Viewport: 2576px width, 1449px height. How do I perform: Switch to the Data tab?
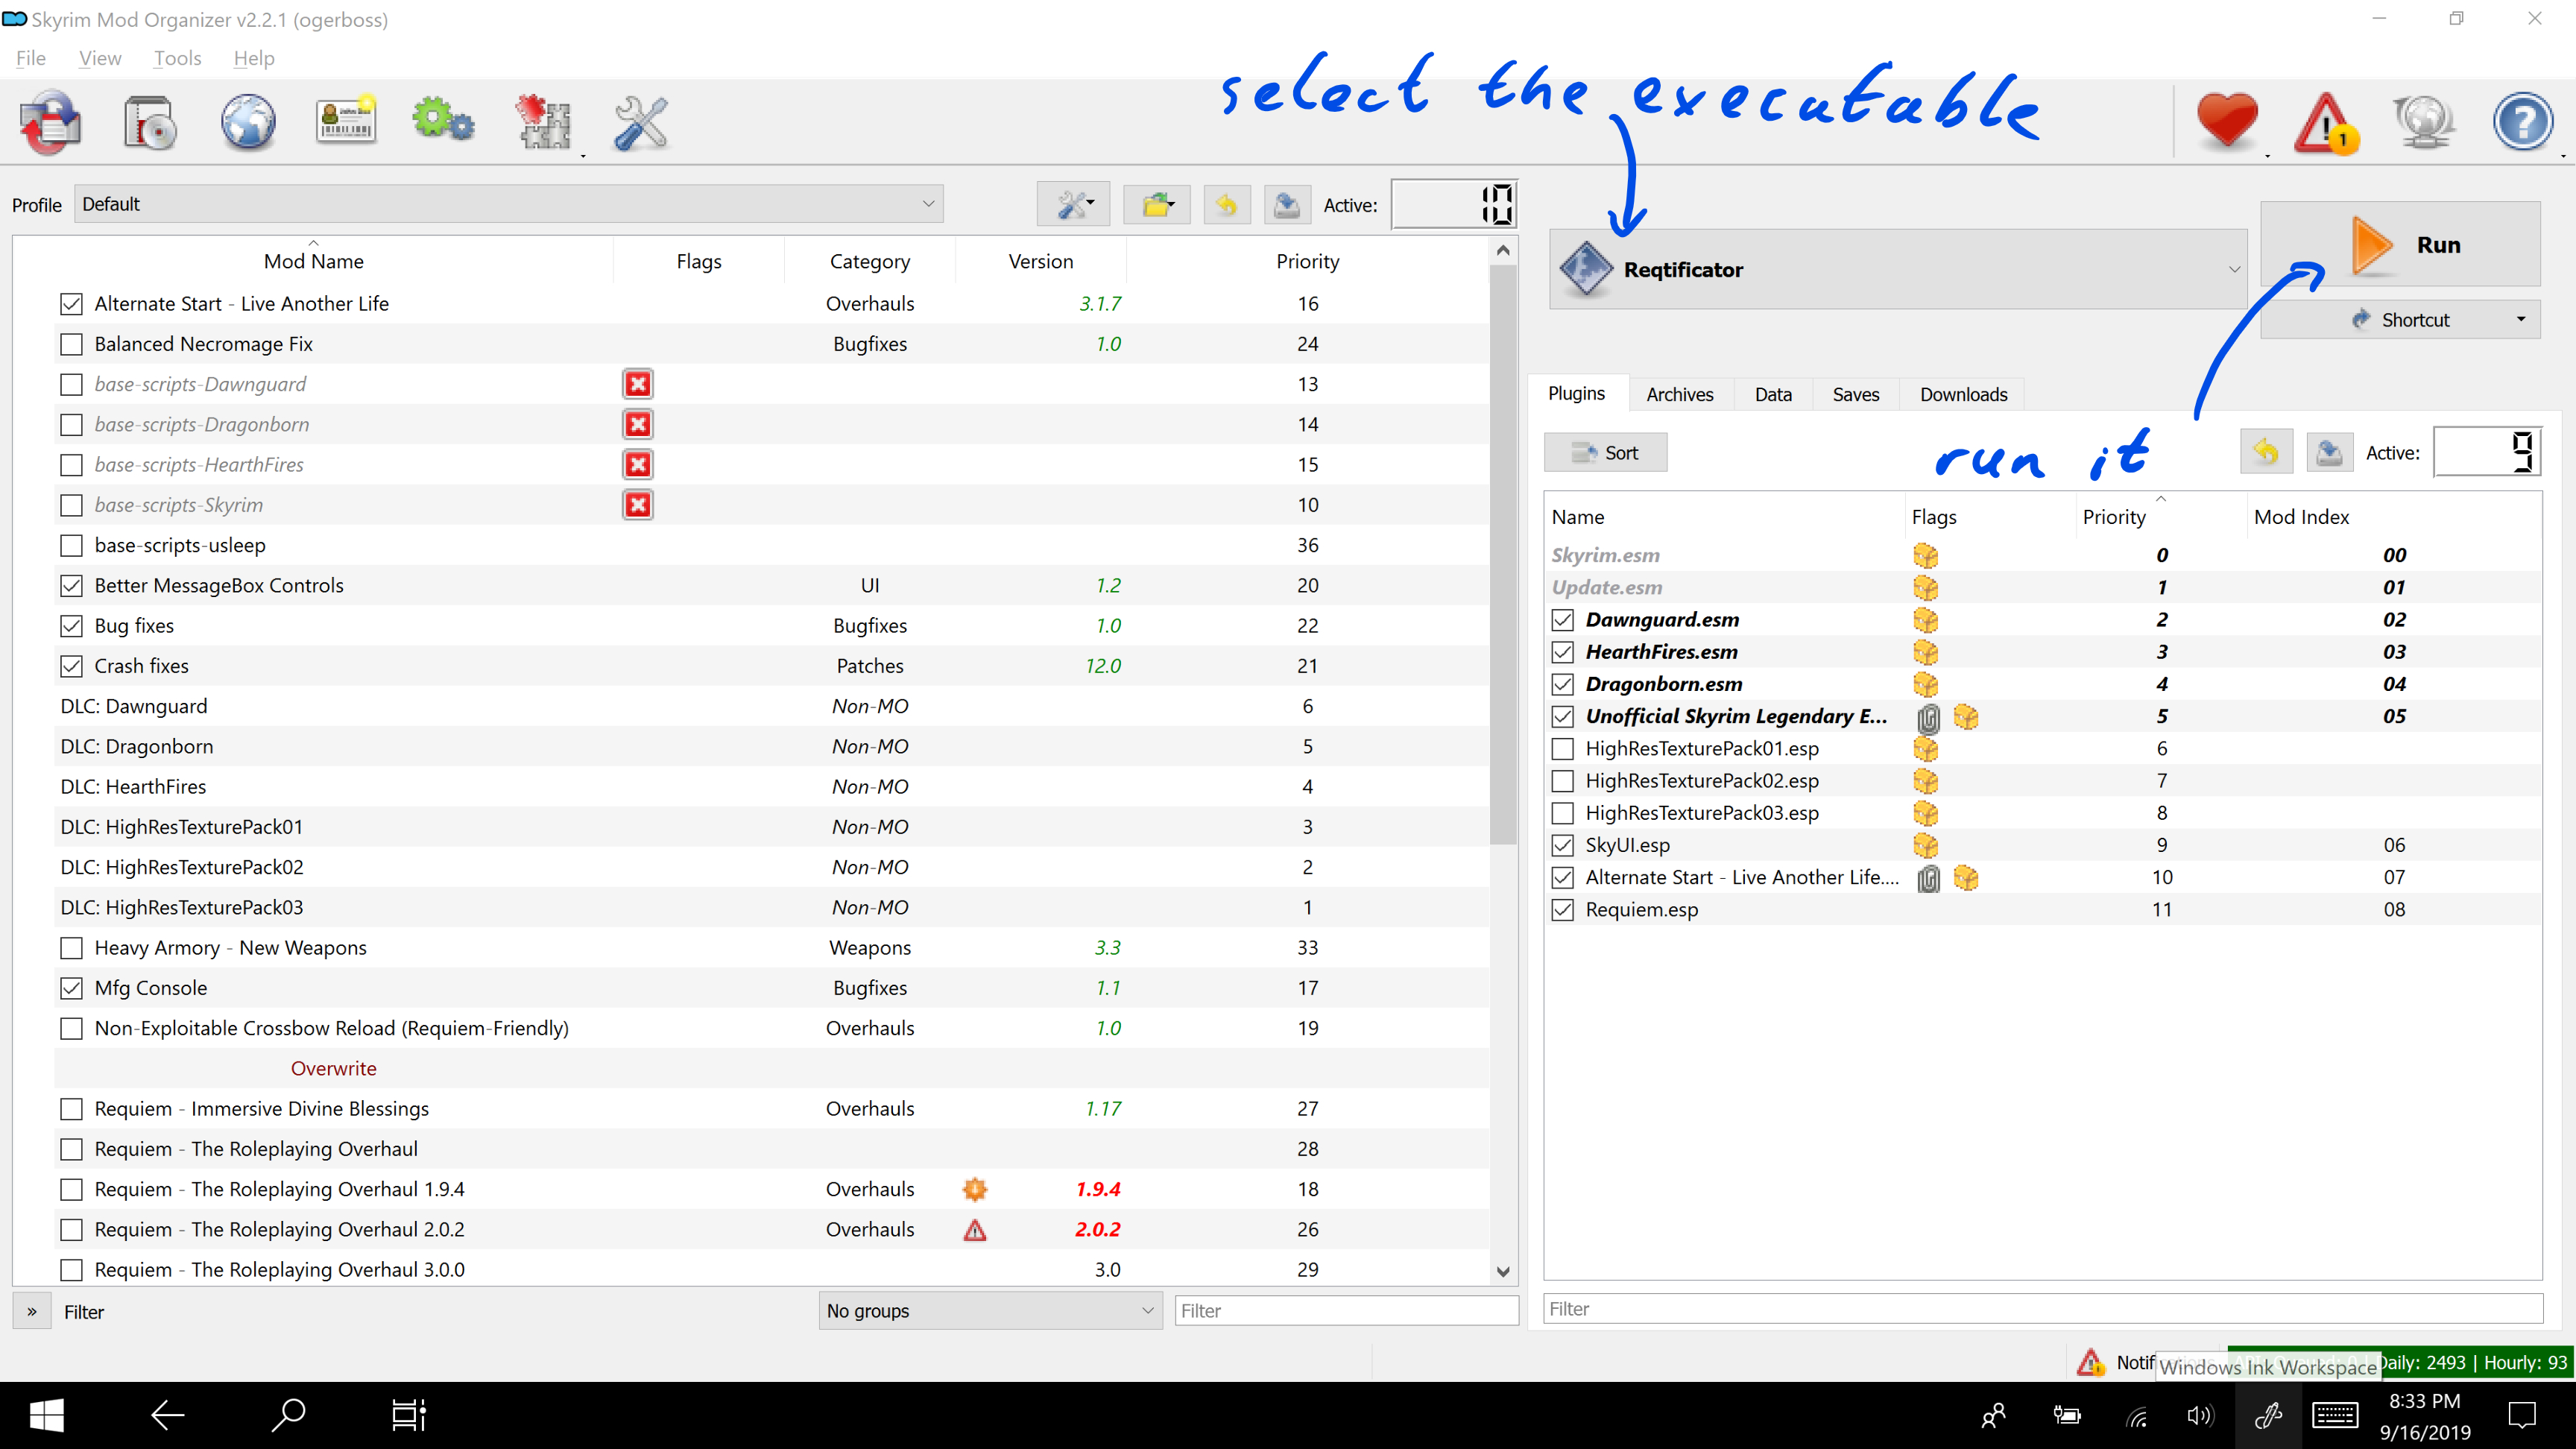tap(1773, 394)
